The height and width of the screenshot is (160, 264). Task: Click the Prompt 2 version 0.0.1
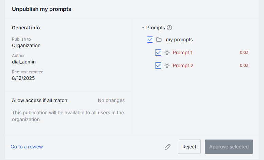pos(244,66)
